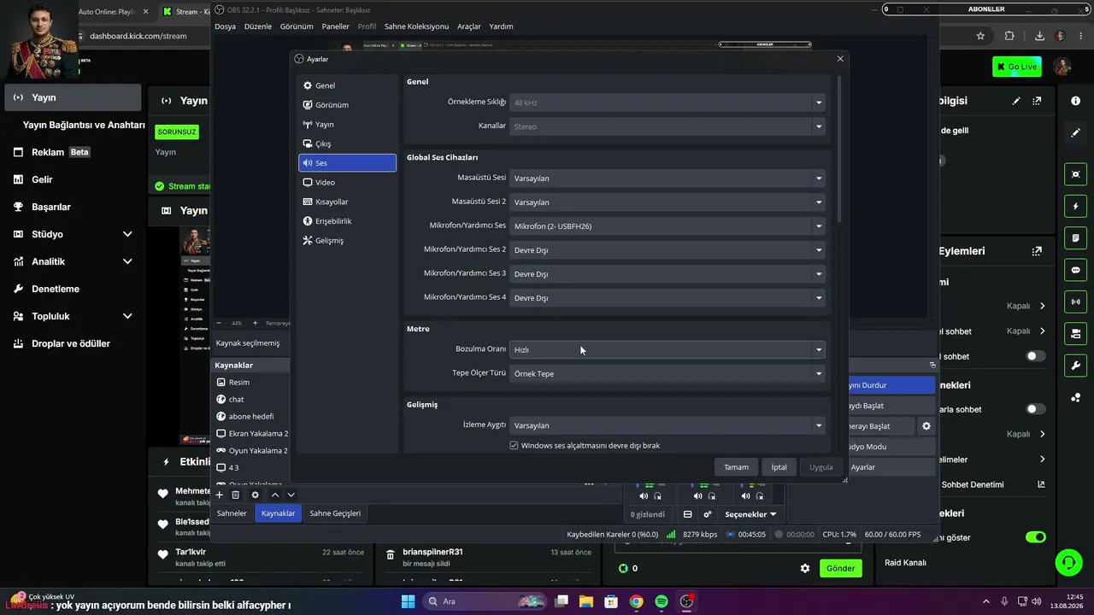Open the Tepe Ölçer Türü dropdown
The width and height of the screenshot is (1094, 615).
pyautogui.click(x=668, y=373)
